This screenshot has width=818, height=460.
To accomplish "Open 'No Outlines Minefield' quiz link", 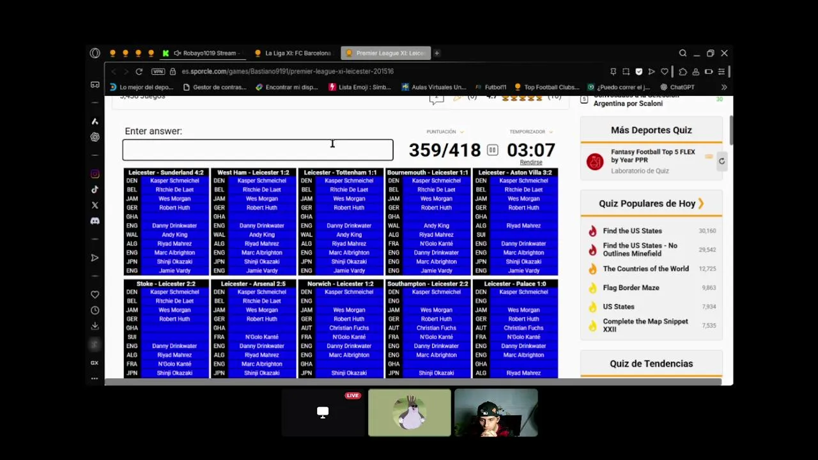I will (640, 249).
